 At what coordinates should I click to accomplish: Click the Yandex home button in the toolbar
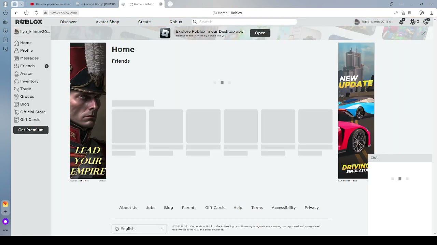(26, 13)
